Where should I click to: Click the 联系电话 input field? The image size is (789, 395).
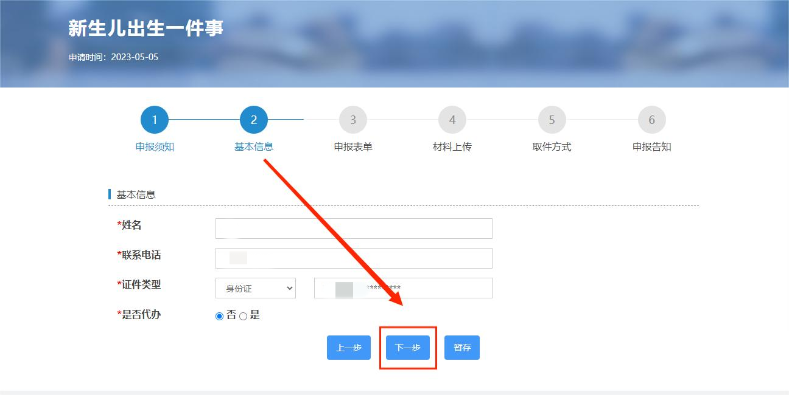click(x=354, y=258)
